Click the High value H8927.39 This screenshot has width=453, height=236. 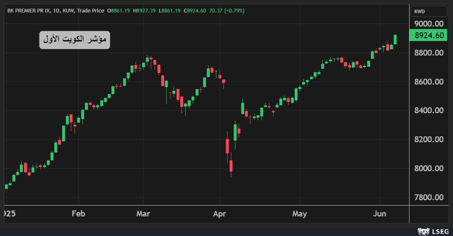[144, 11]
